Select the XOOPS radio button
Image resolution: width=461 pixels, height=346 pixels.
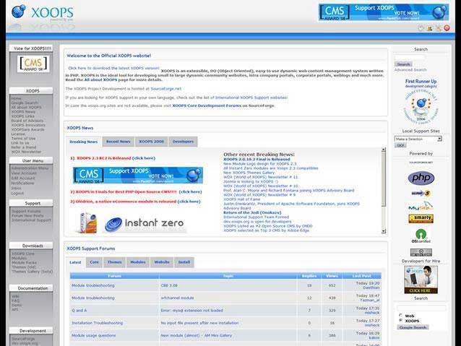click(400, 321)
